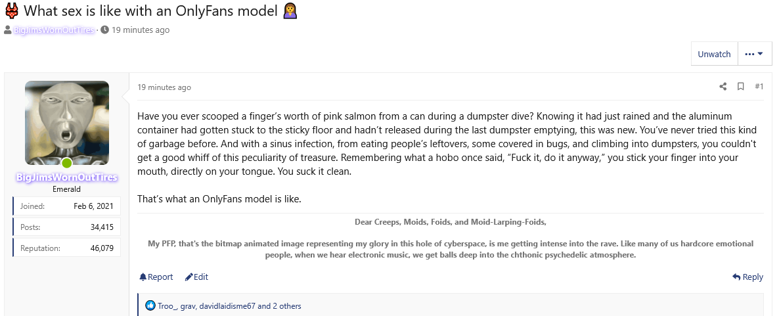This screenshot has width=779, height=316.
Task: Click the devil emoji thread icon
Action: (11, 11)
